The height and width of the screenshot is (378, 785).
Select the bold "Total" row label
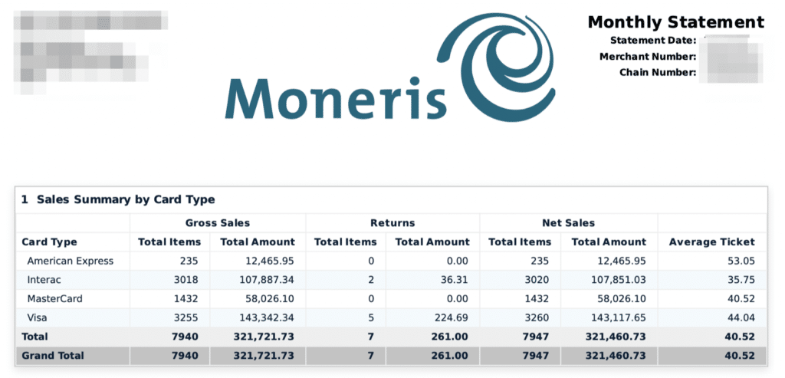coord(34,337)
